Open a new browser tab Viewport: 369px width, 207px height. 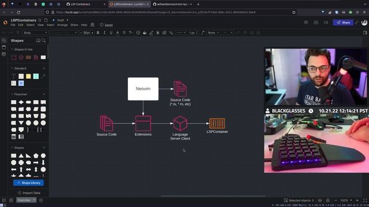click(198, 4)
